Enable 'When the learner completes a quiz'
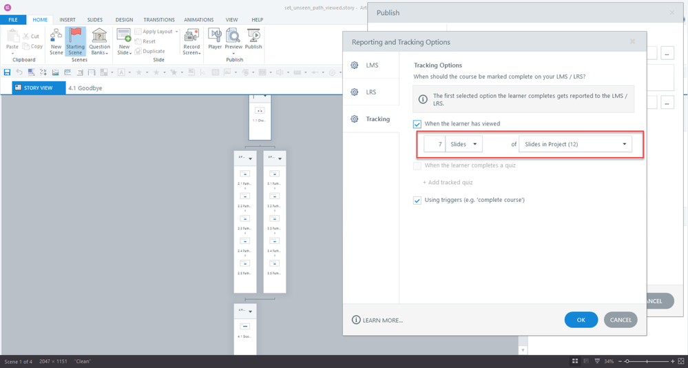 (x=417, y=165)
